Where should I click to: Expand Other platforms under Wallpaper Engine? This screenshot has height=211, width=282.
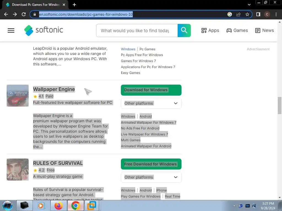click(x=151, y=103)
